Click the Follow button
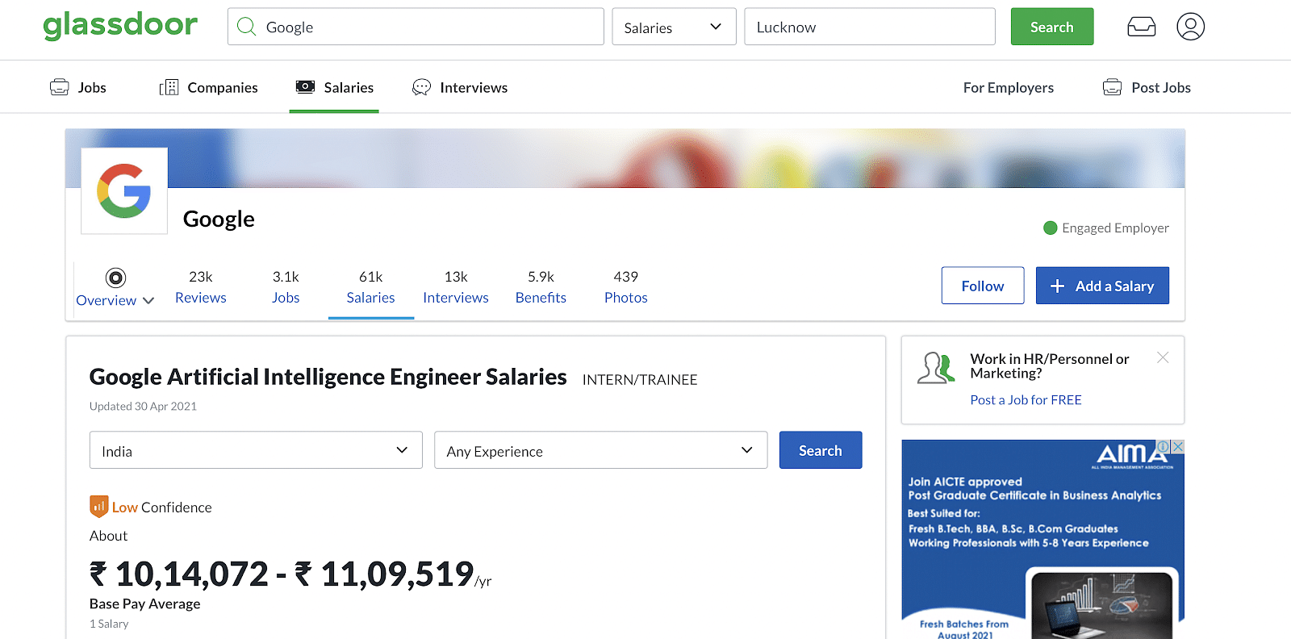This screenshot has height=639, width=1291. coord(983,286)
